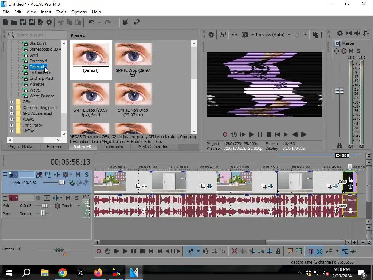Click Event Pan/Crop icon on last video clip
373x280 pixels.
click(x=350, y=179)
